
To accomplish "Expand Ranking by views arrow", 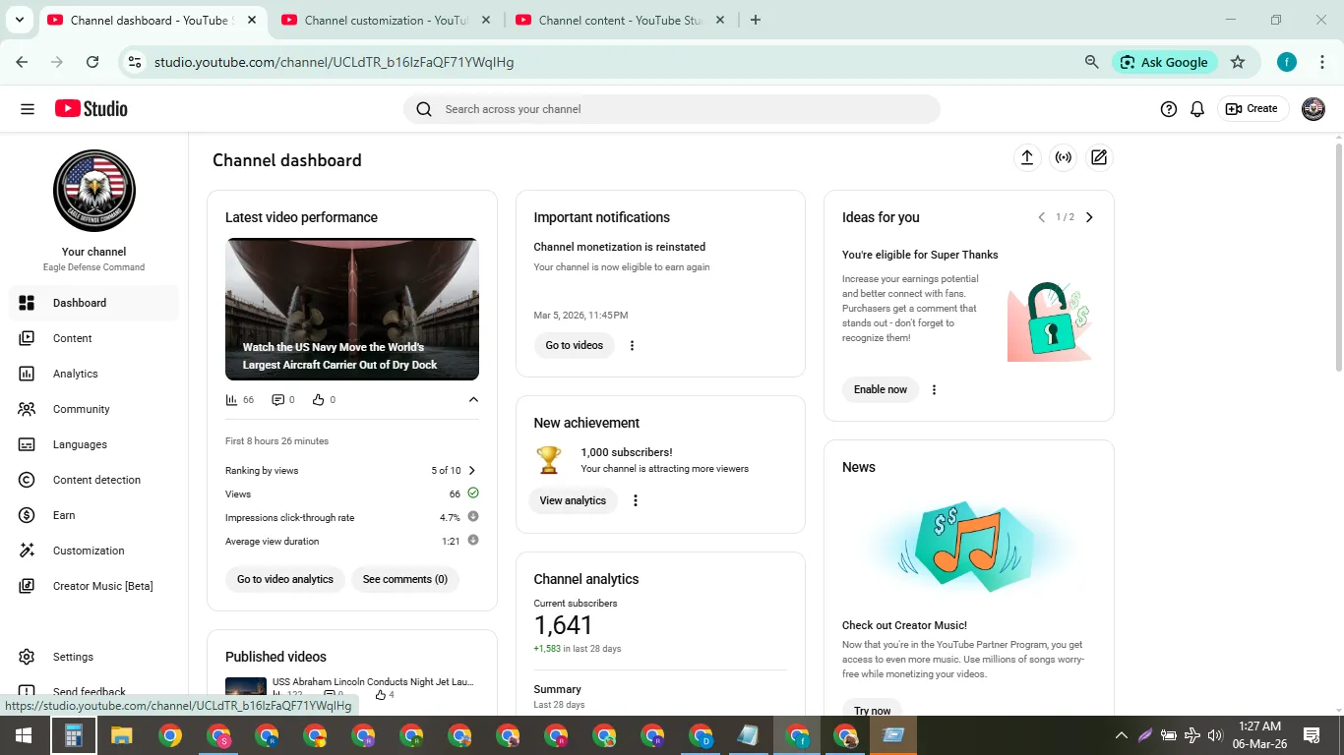I will 472,470.
